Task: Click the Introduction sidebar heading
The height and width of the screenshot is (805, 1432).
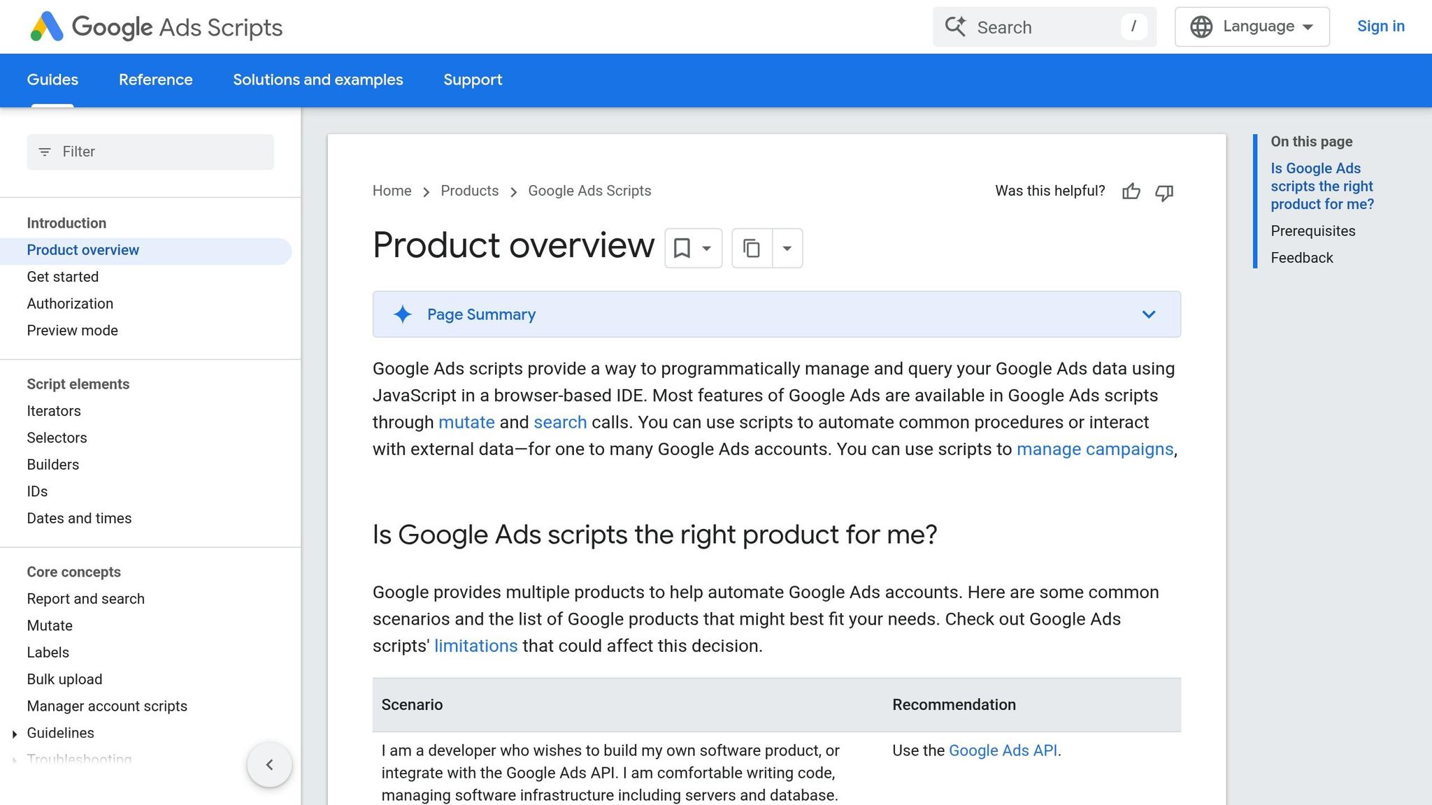Action: 66,224
